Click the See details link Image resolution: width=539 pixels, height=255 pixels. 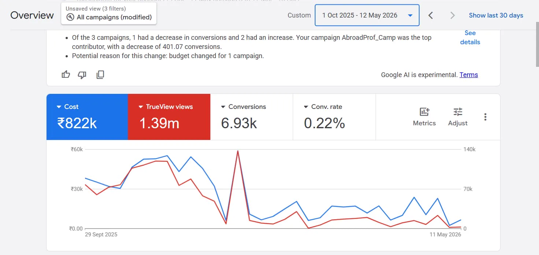pos(470,38)
